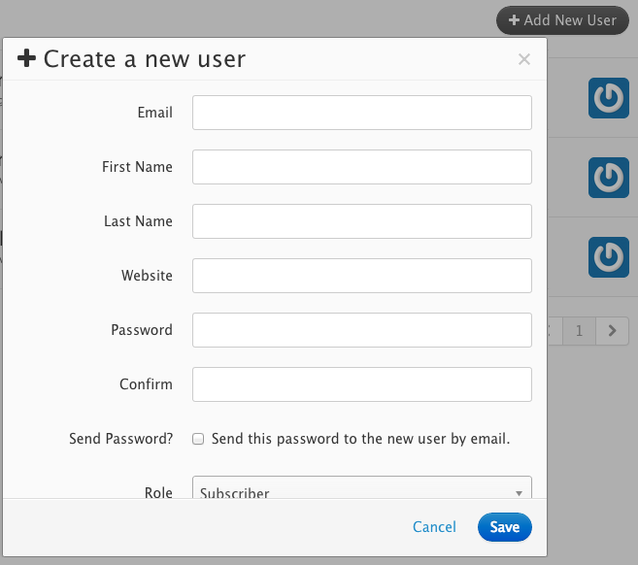Click the Last Name input field
The width and height of the screenshot is (638, 565).
click(361, 221)
